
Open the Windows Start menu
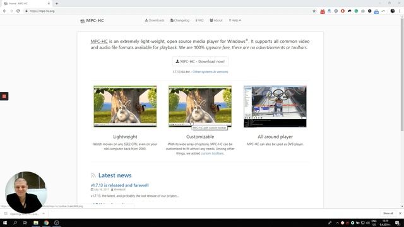tap(5, 223)
